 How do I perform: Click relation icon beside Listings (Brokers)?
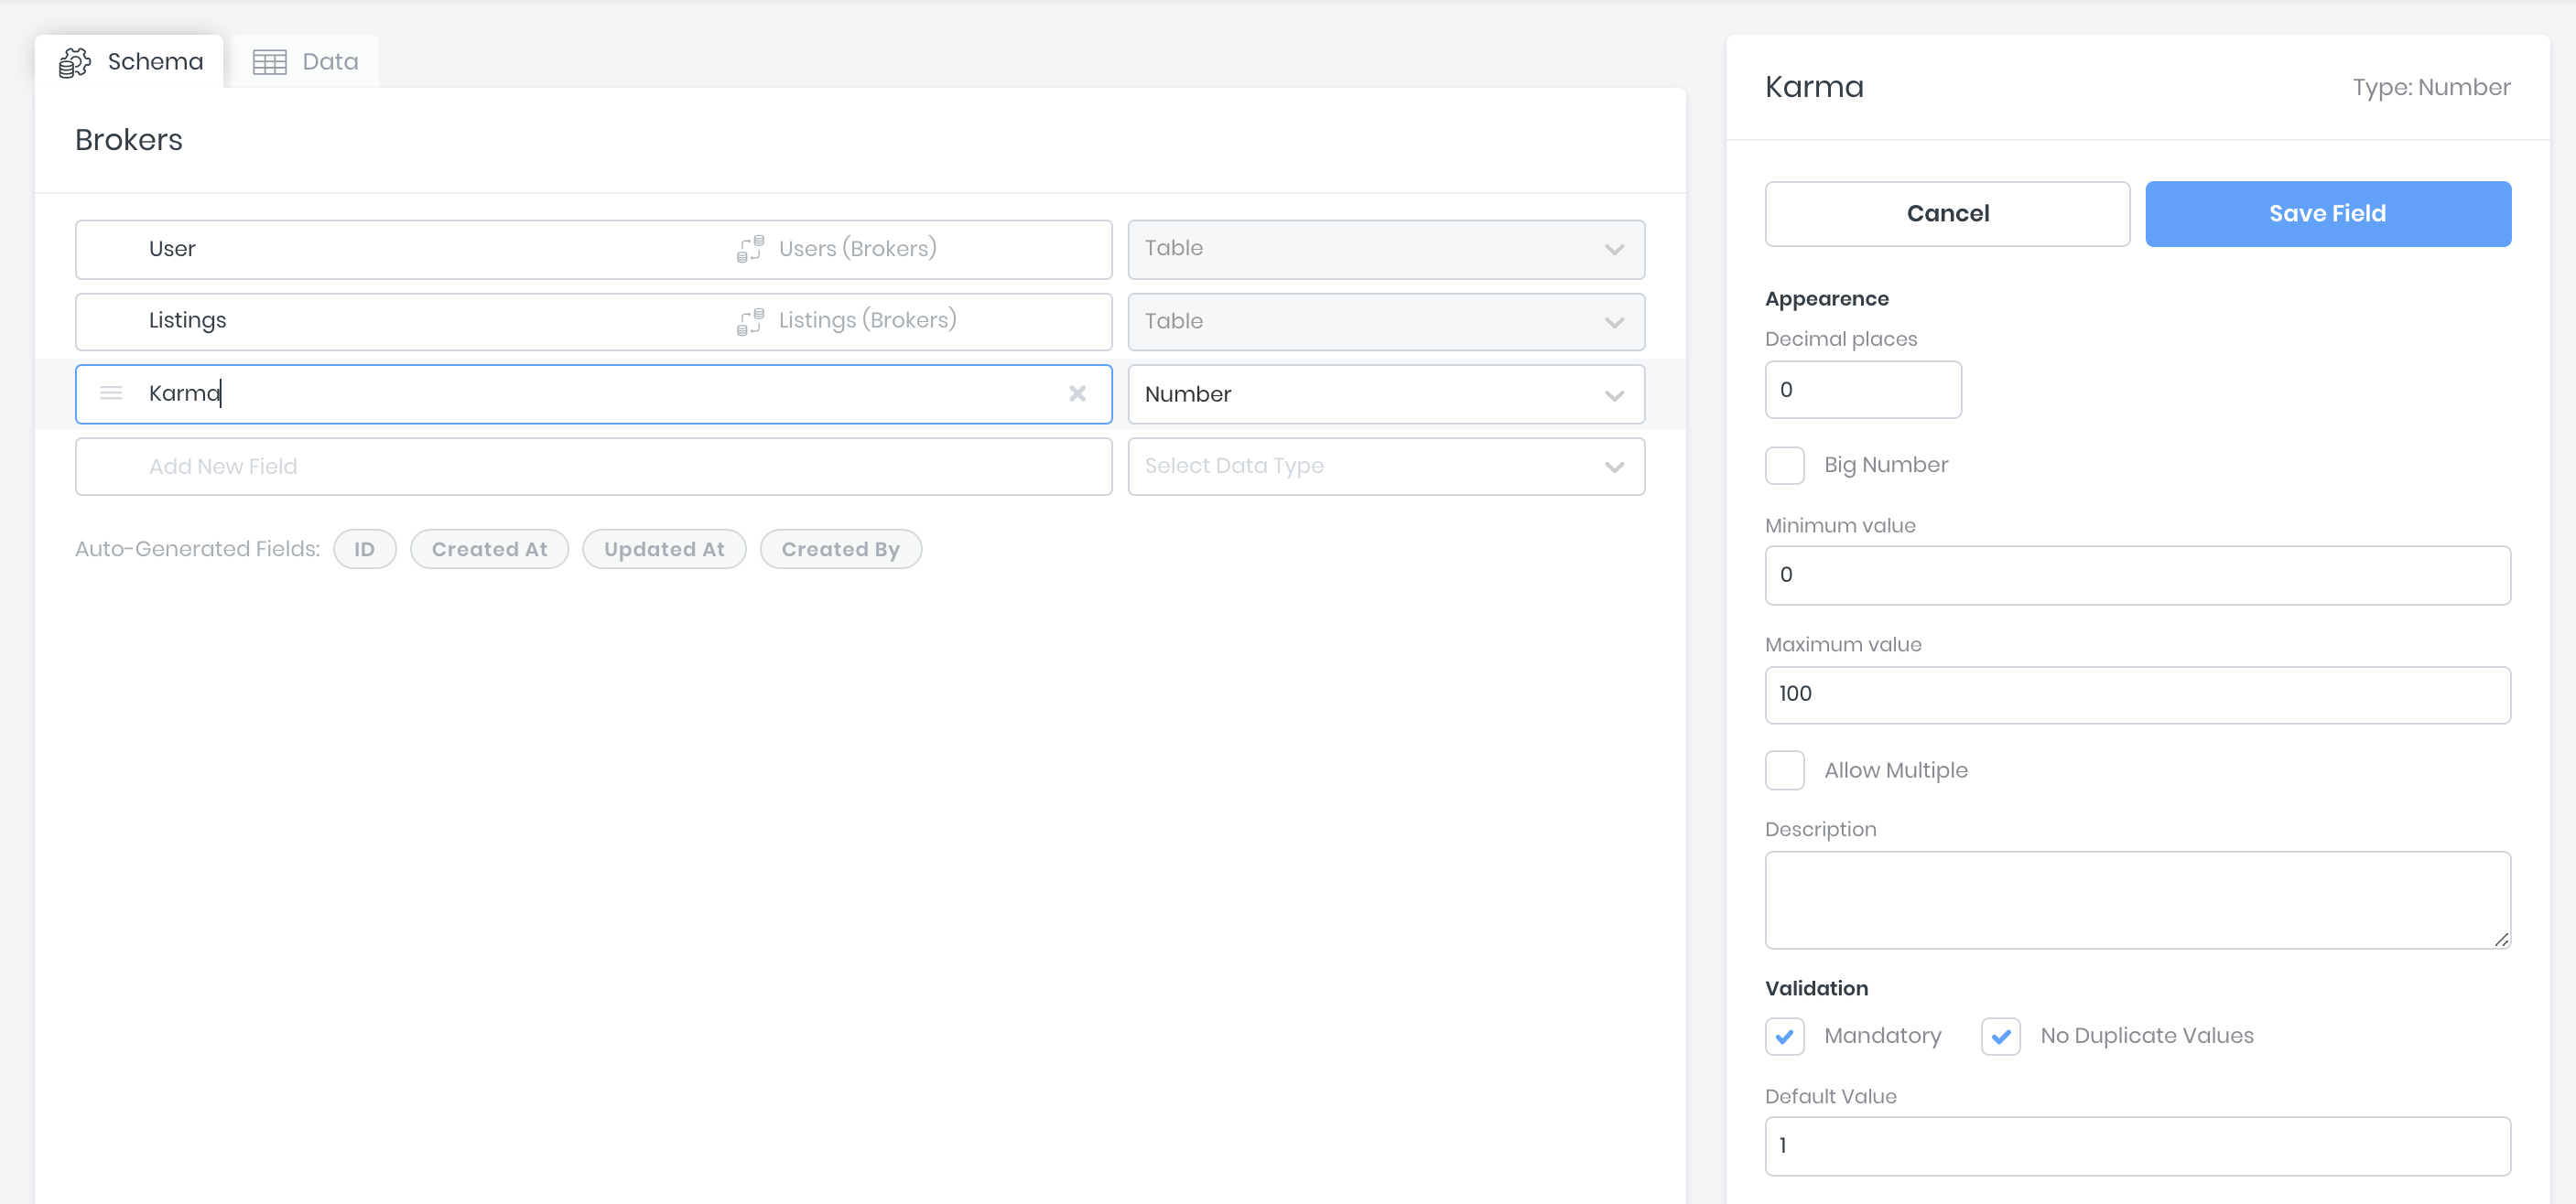[x=750, y=321]
